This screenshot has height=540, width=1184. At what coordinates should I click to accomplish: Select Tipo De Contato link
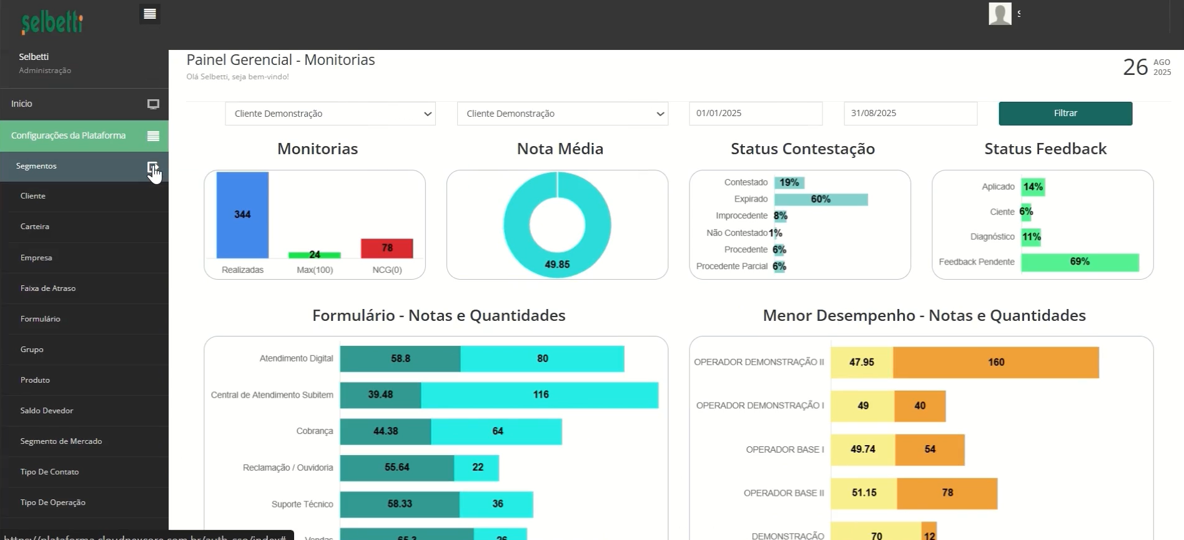tap(49, 472)
